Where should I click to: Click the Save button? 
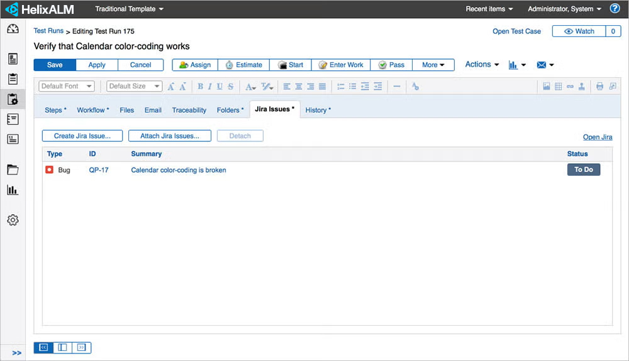click(55, 65)
